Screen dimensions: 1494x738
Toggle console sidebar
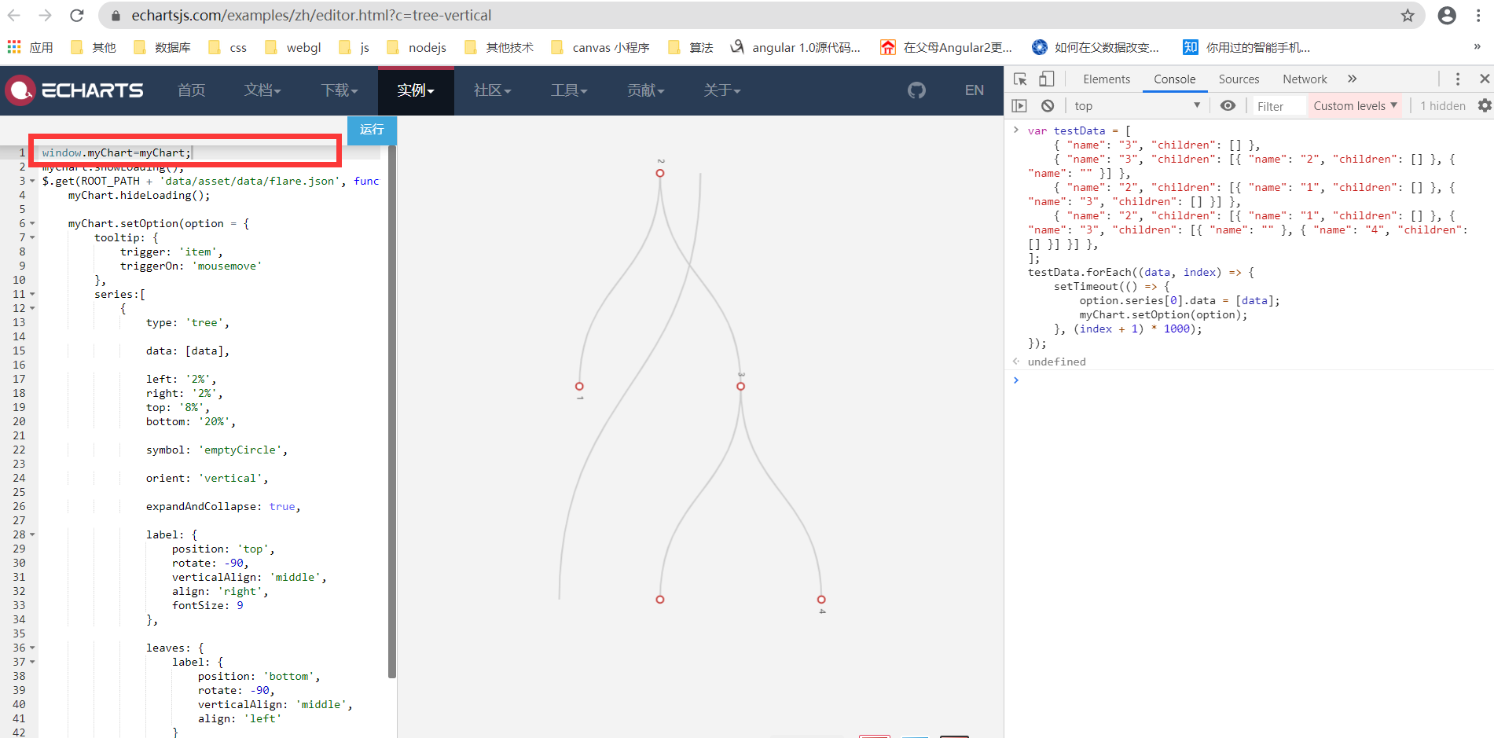1019,105
